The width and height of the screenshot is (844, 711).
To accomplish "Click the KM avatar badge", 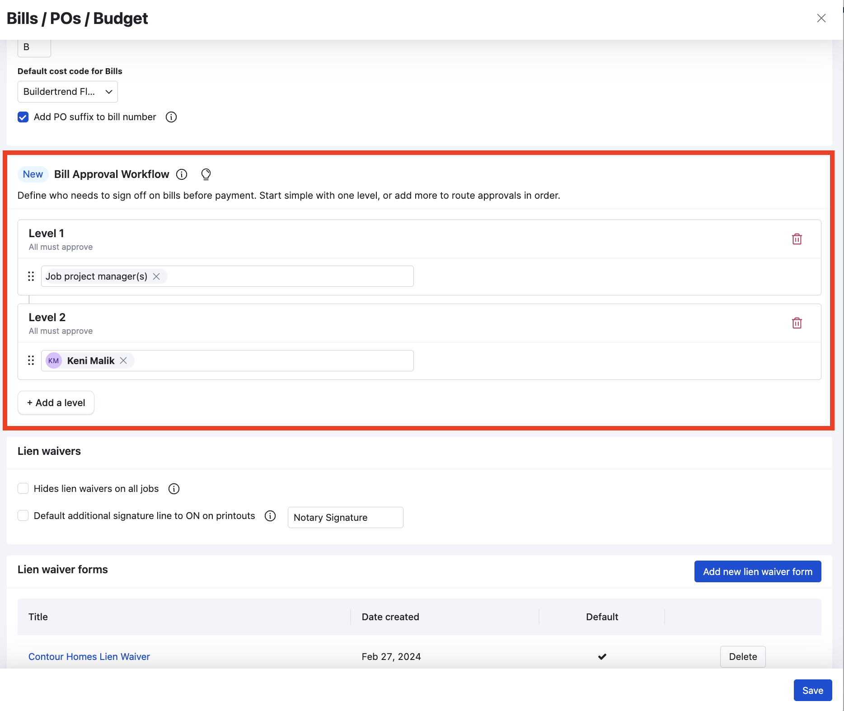I will [x=54, y=360].
